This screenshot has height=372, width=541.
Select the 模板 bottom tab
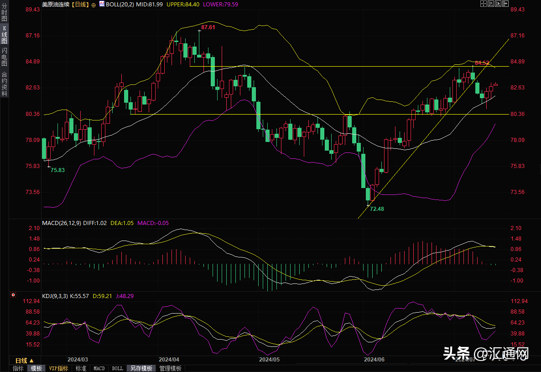[36, 368]
